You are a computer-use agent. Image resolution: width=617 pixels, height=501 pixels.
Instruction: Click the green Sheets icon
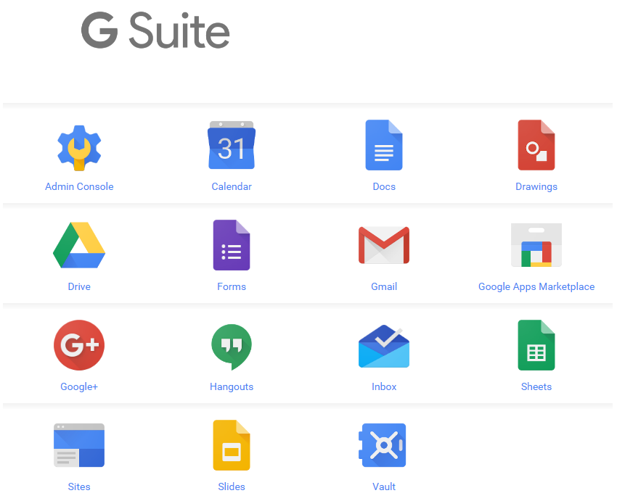point(536,345)
